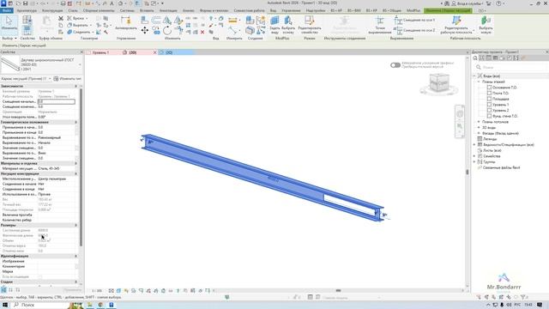Click the red Delete X icon
Viewport: 549px width, 309px height.
202,33
